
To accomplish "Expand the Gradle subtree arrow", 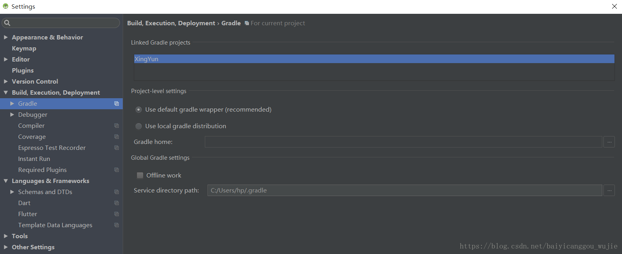I will (12, 103).
